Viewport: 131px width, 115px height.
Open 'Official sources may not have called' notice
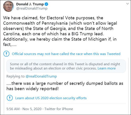[x=66, y=54]
